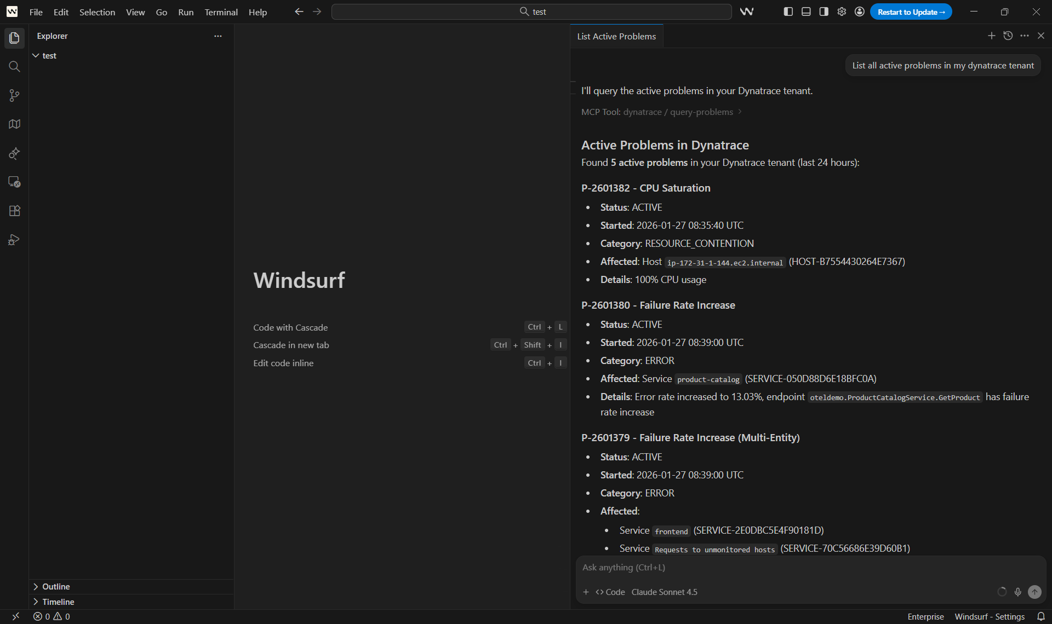The image size is (1052, 624).
Task: Click the Restart to Update button
Action: [911, 11]
